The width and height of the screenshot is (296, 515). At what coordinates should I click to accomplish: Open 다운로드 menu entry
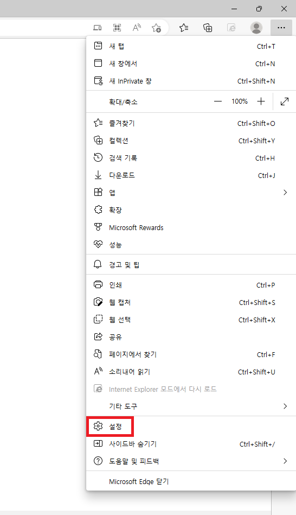click(191, 176)
